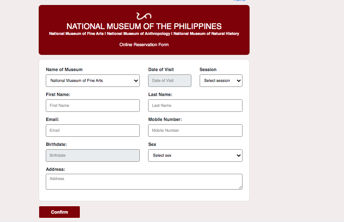Screen dimensions: 344x222
Task: Click the National Museum logo glyph
Action: pos(144,16)
